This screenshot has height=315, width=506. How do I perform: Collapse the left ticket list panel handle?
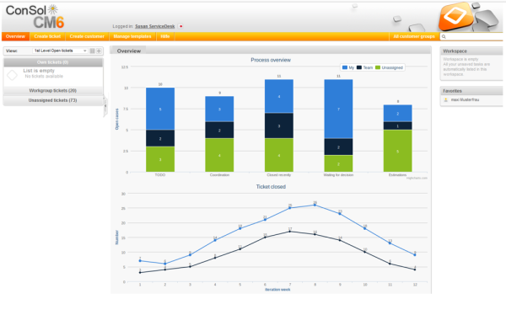click(x=105, y=106)
